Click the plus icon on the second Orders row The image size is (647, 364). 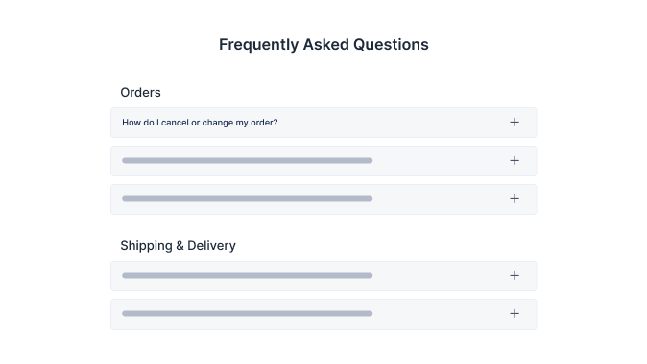point(515,161)
